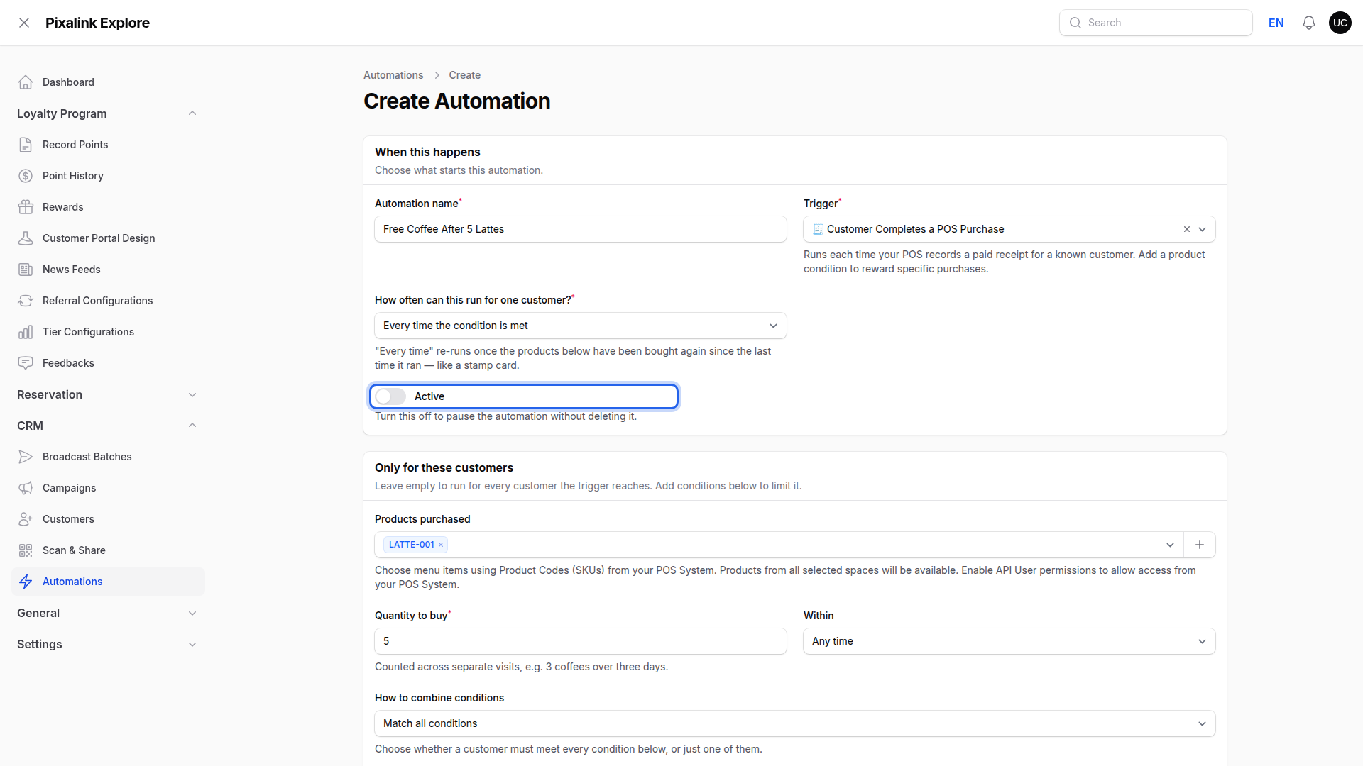This screenshot has width=1363, height=766.
Task: Expand the General section
Action: click(192, 613)
